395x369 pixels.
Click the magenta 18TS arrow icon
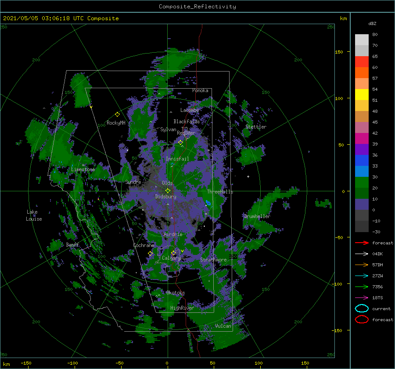362,298
